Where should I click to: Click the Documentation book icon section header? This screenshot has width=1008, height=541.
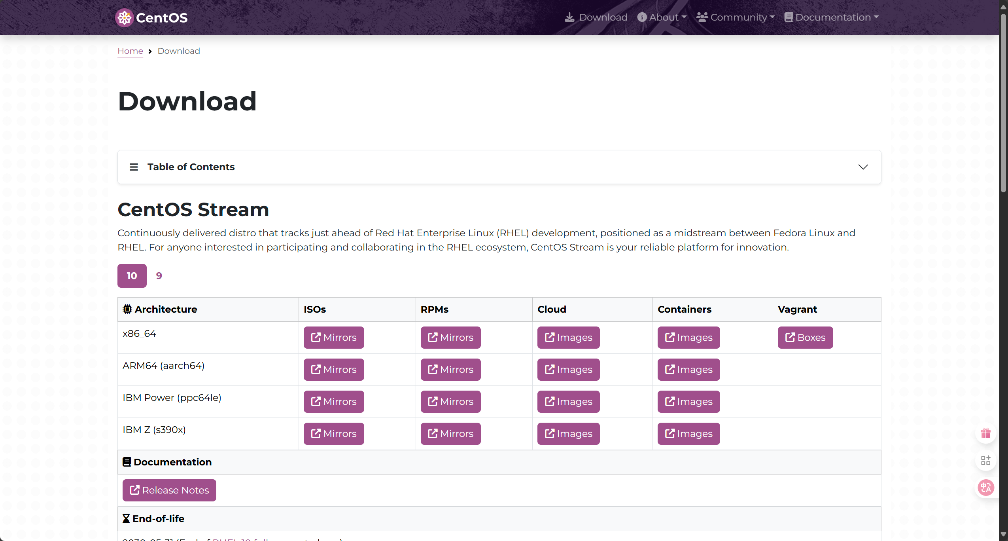pos(127,462)
